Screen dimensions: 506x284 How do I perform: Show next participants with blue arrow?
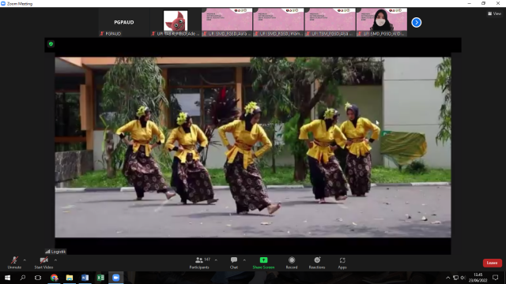pyautogui.click(x=417, y=22)
